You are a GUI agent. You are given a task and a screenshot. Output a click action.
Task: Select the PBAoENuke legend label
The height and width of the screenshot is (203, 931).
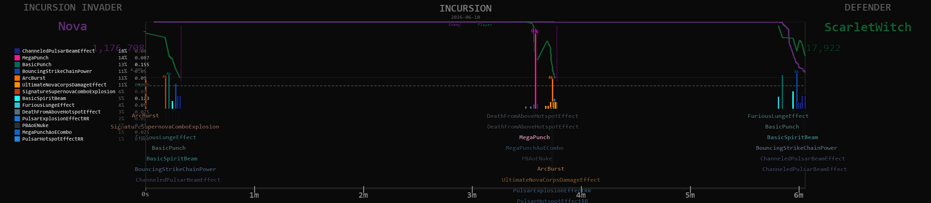[35, 125]
